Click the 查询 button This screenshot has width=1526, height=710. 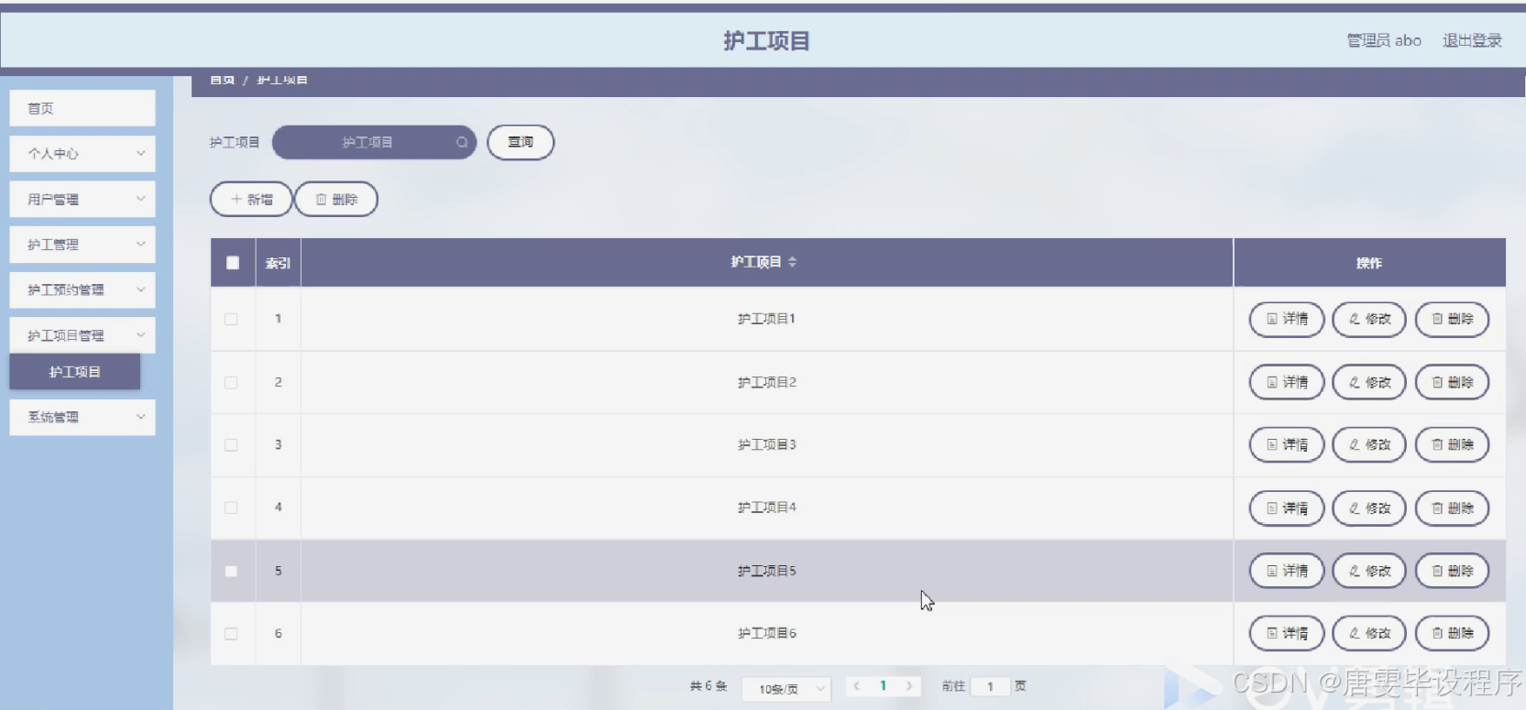(x=521, y=142)
